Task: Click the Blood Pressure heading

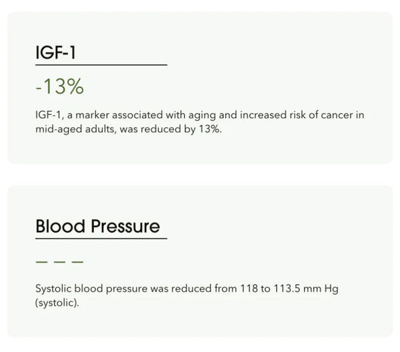Action: pyautogui.click(x=98, y=226)
